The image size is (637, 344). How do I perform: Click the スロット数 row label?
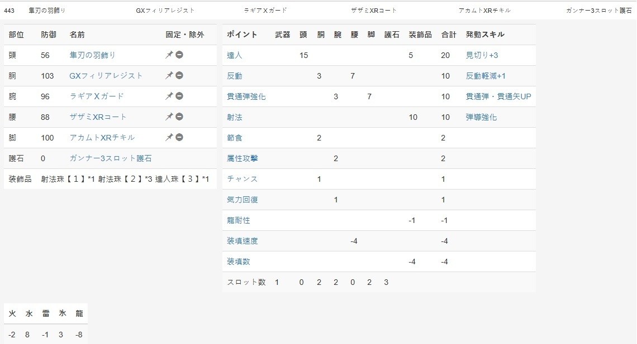point(246,283)
